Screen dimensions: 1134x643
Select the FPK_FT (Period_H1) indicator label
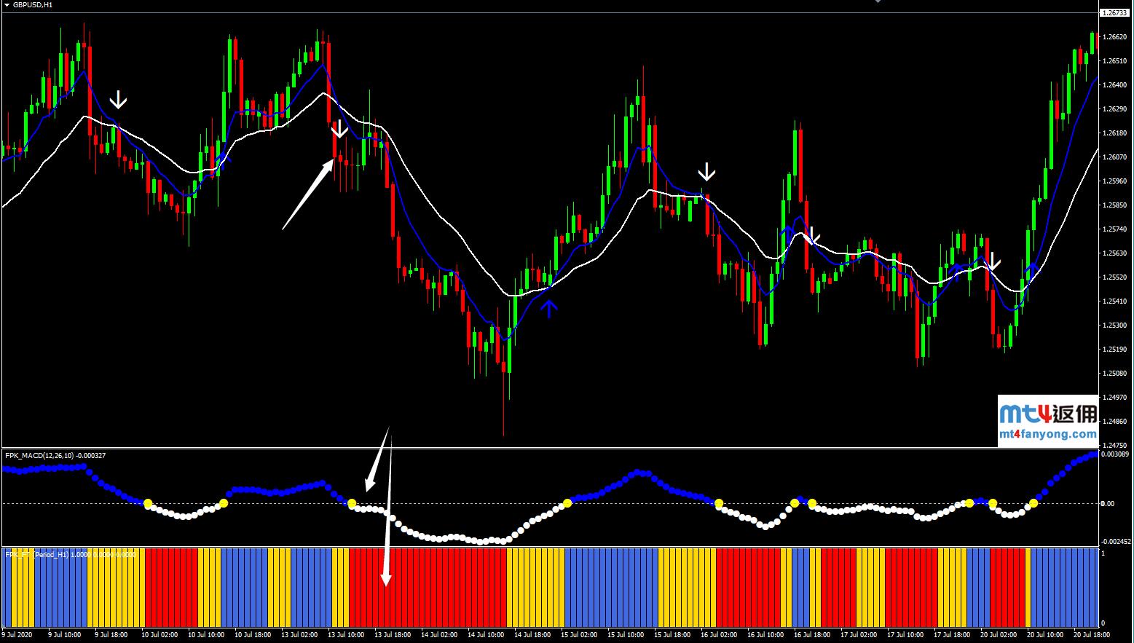70,555
